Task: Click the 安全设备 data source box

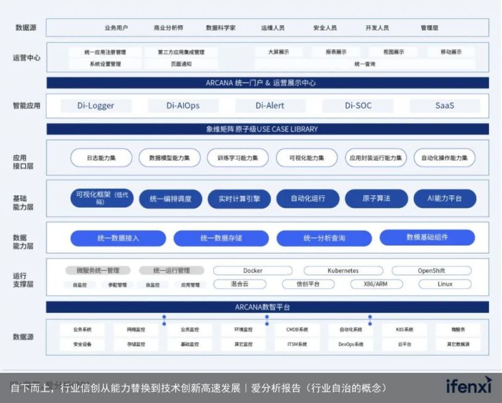Action: click(82, 345)
